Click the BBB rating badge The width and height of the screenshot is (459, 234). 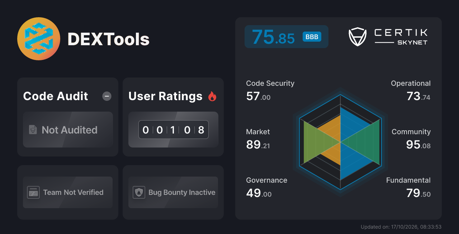pos(312,37)
